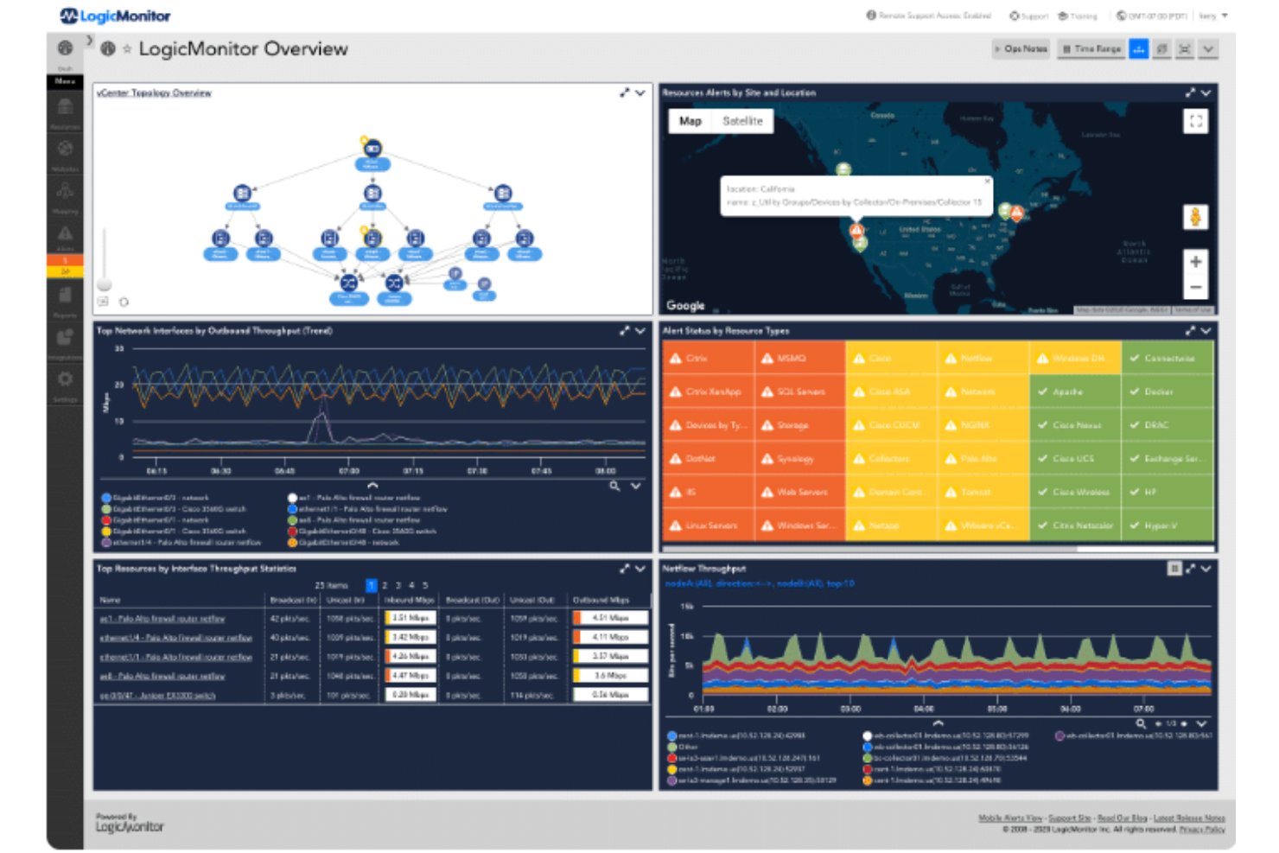This screenshot has width=1279, height=853.
Task: Open the kerry user dropdown menu
Action: (1213, 16)
